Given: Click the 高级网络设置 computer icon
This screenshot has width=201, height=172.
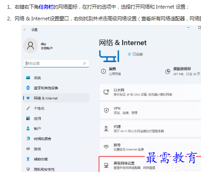Looking at the screenshot, I should pos(106,165).
